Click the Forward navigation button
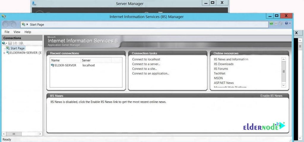Image resolution: width=304 pixels, height=142 pixels. click(13, 24)
